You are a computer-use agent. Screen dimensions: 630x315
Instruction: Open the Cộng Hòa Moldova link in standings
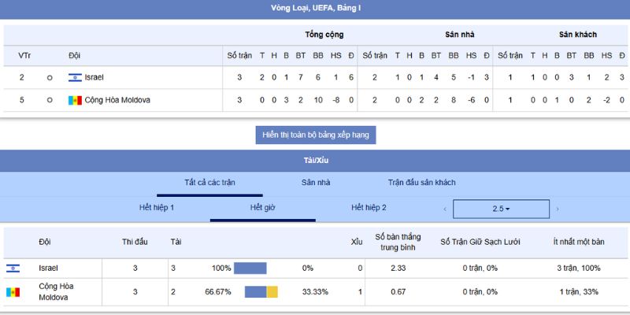117,100
